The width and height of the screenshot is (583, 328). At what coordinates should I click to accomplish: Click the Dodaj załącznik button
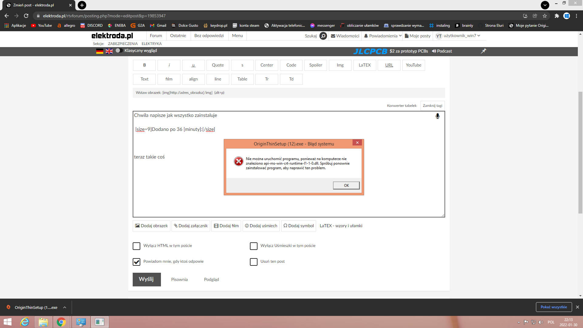(x=191, y=226)
